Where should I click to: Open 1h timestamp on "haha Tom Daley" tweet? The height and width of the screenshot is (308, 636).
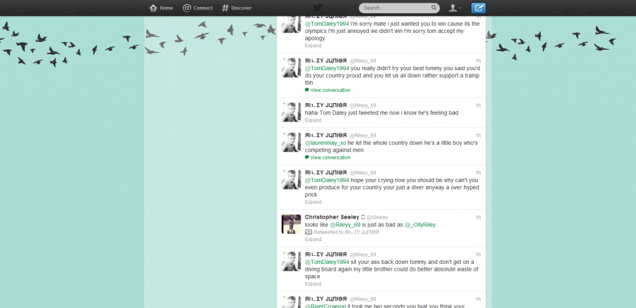[478, 106]
